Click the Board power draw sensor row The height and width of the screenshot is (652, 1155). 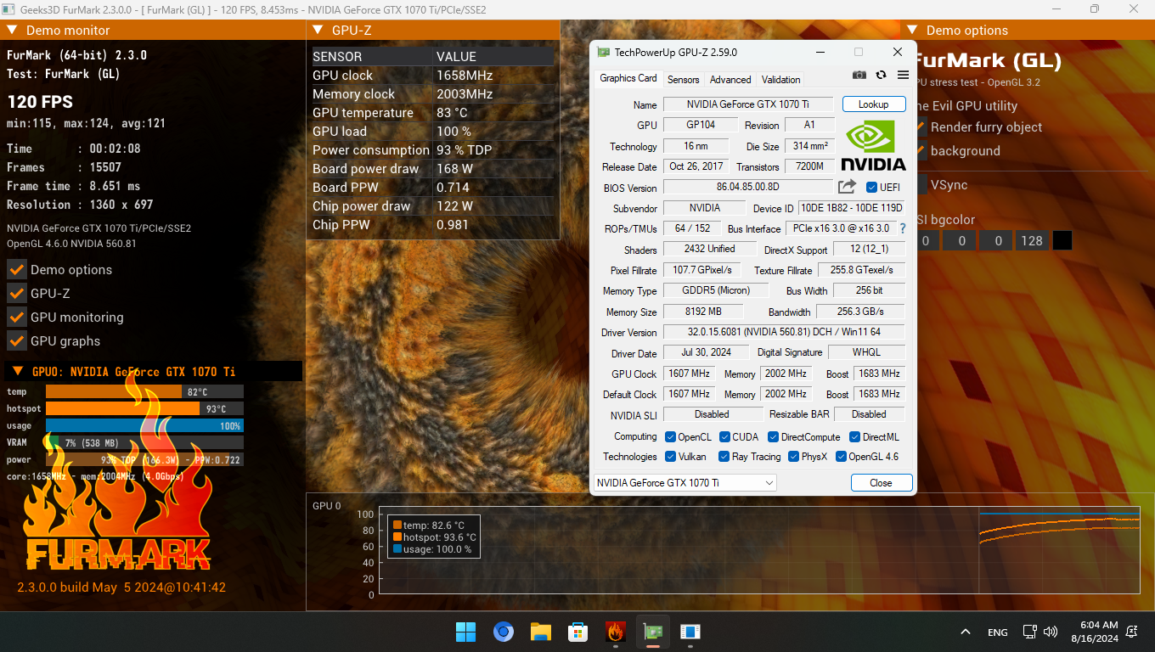(432, 169)
